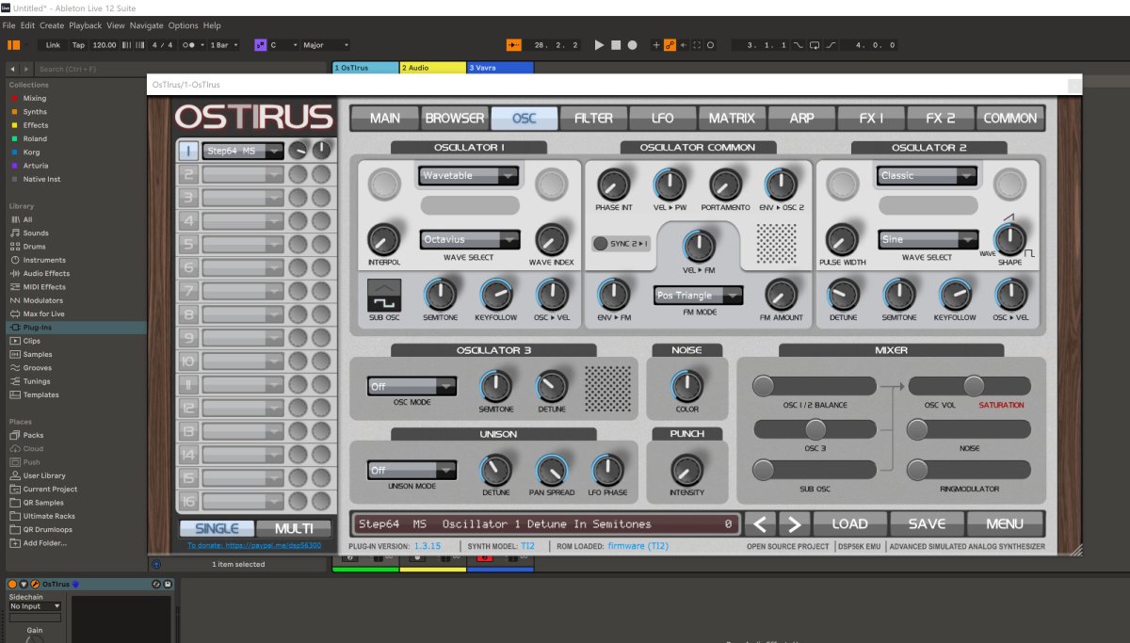Click the PayPal donate link

coord(253,545)
